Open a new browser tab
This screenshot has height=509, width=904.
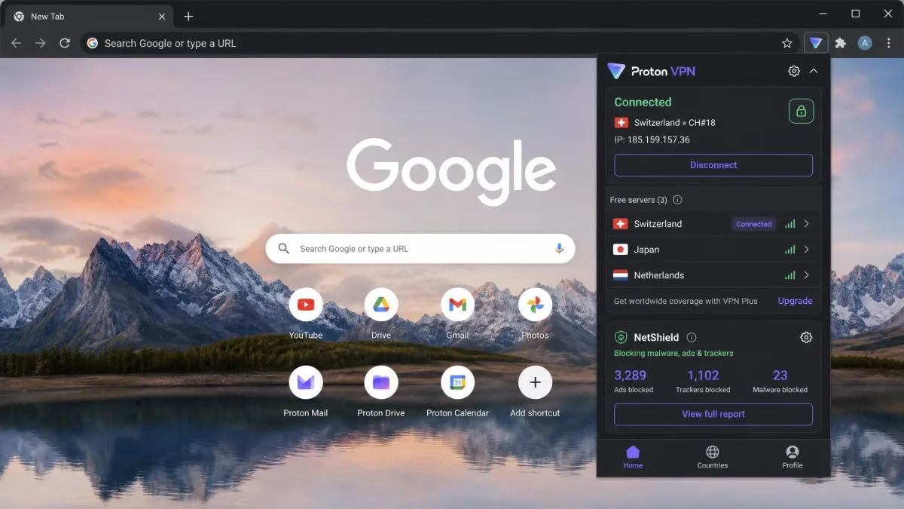point(188,16)
